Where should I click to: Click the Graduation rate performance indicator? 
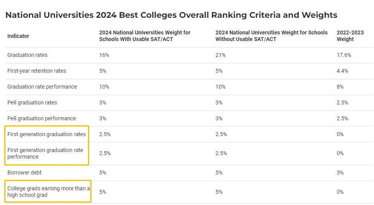pos(42,87)
